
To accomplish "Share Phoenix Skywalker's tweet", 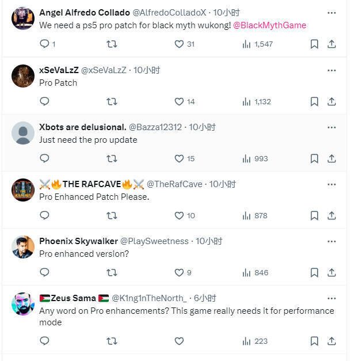I will click(331, 272).
